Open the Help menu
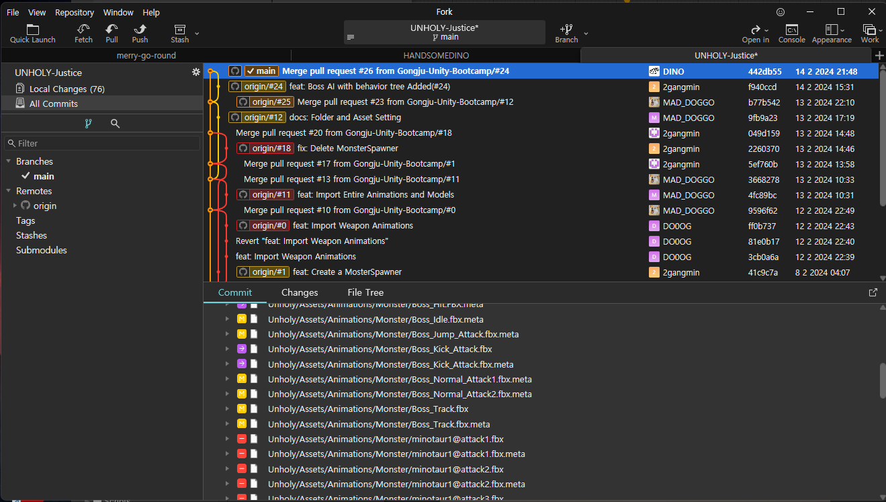This screenshot has height=502, width=886. click(151, 12)
